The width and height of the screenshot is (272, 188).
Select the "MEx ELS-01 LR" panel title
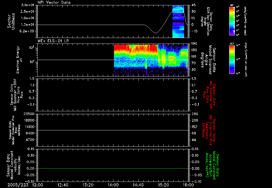pos(53,41)
